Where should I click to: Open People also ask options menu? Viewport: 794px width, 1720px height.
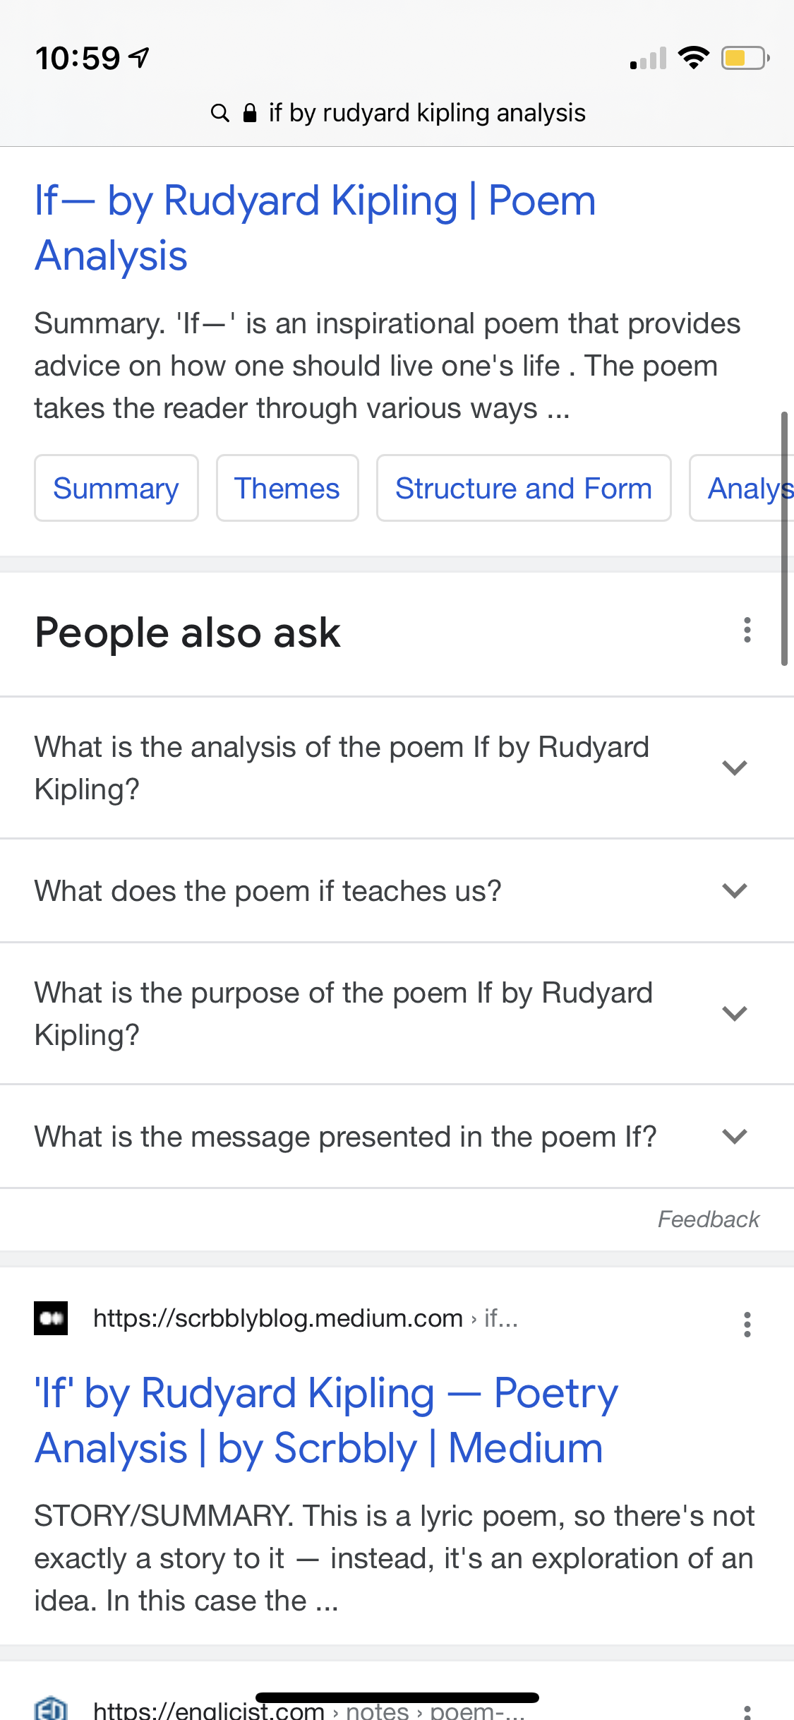click(747, 630)
